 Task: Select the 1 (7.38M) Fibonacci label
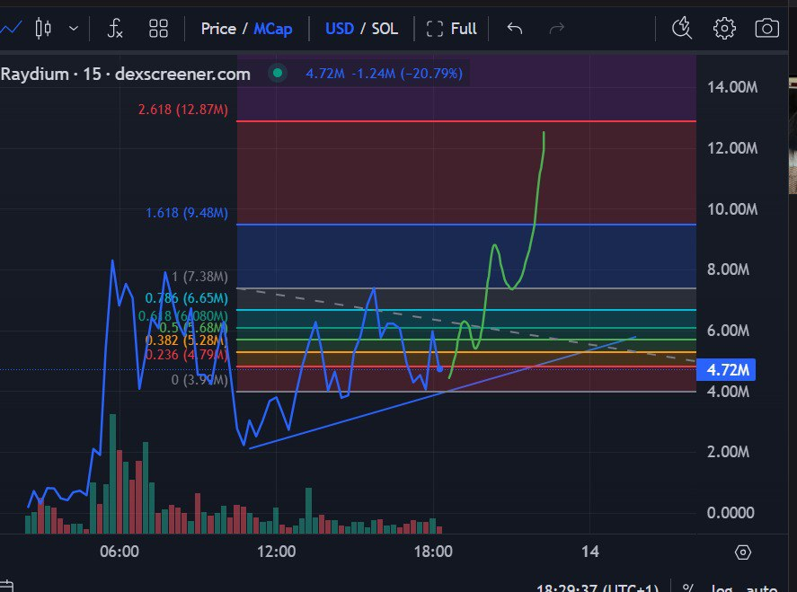click(x=199, y=277)
